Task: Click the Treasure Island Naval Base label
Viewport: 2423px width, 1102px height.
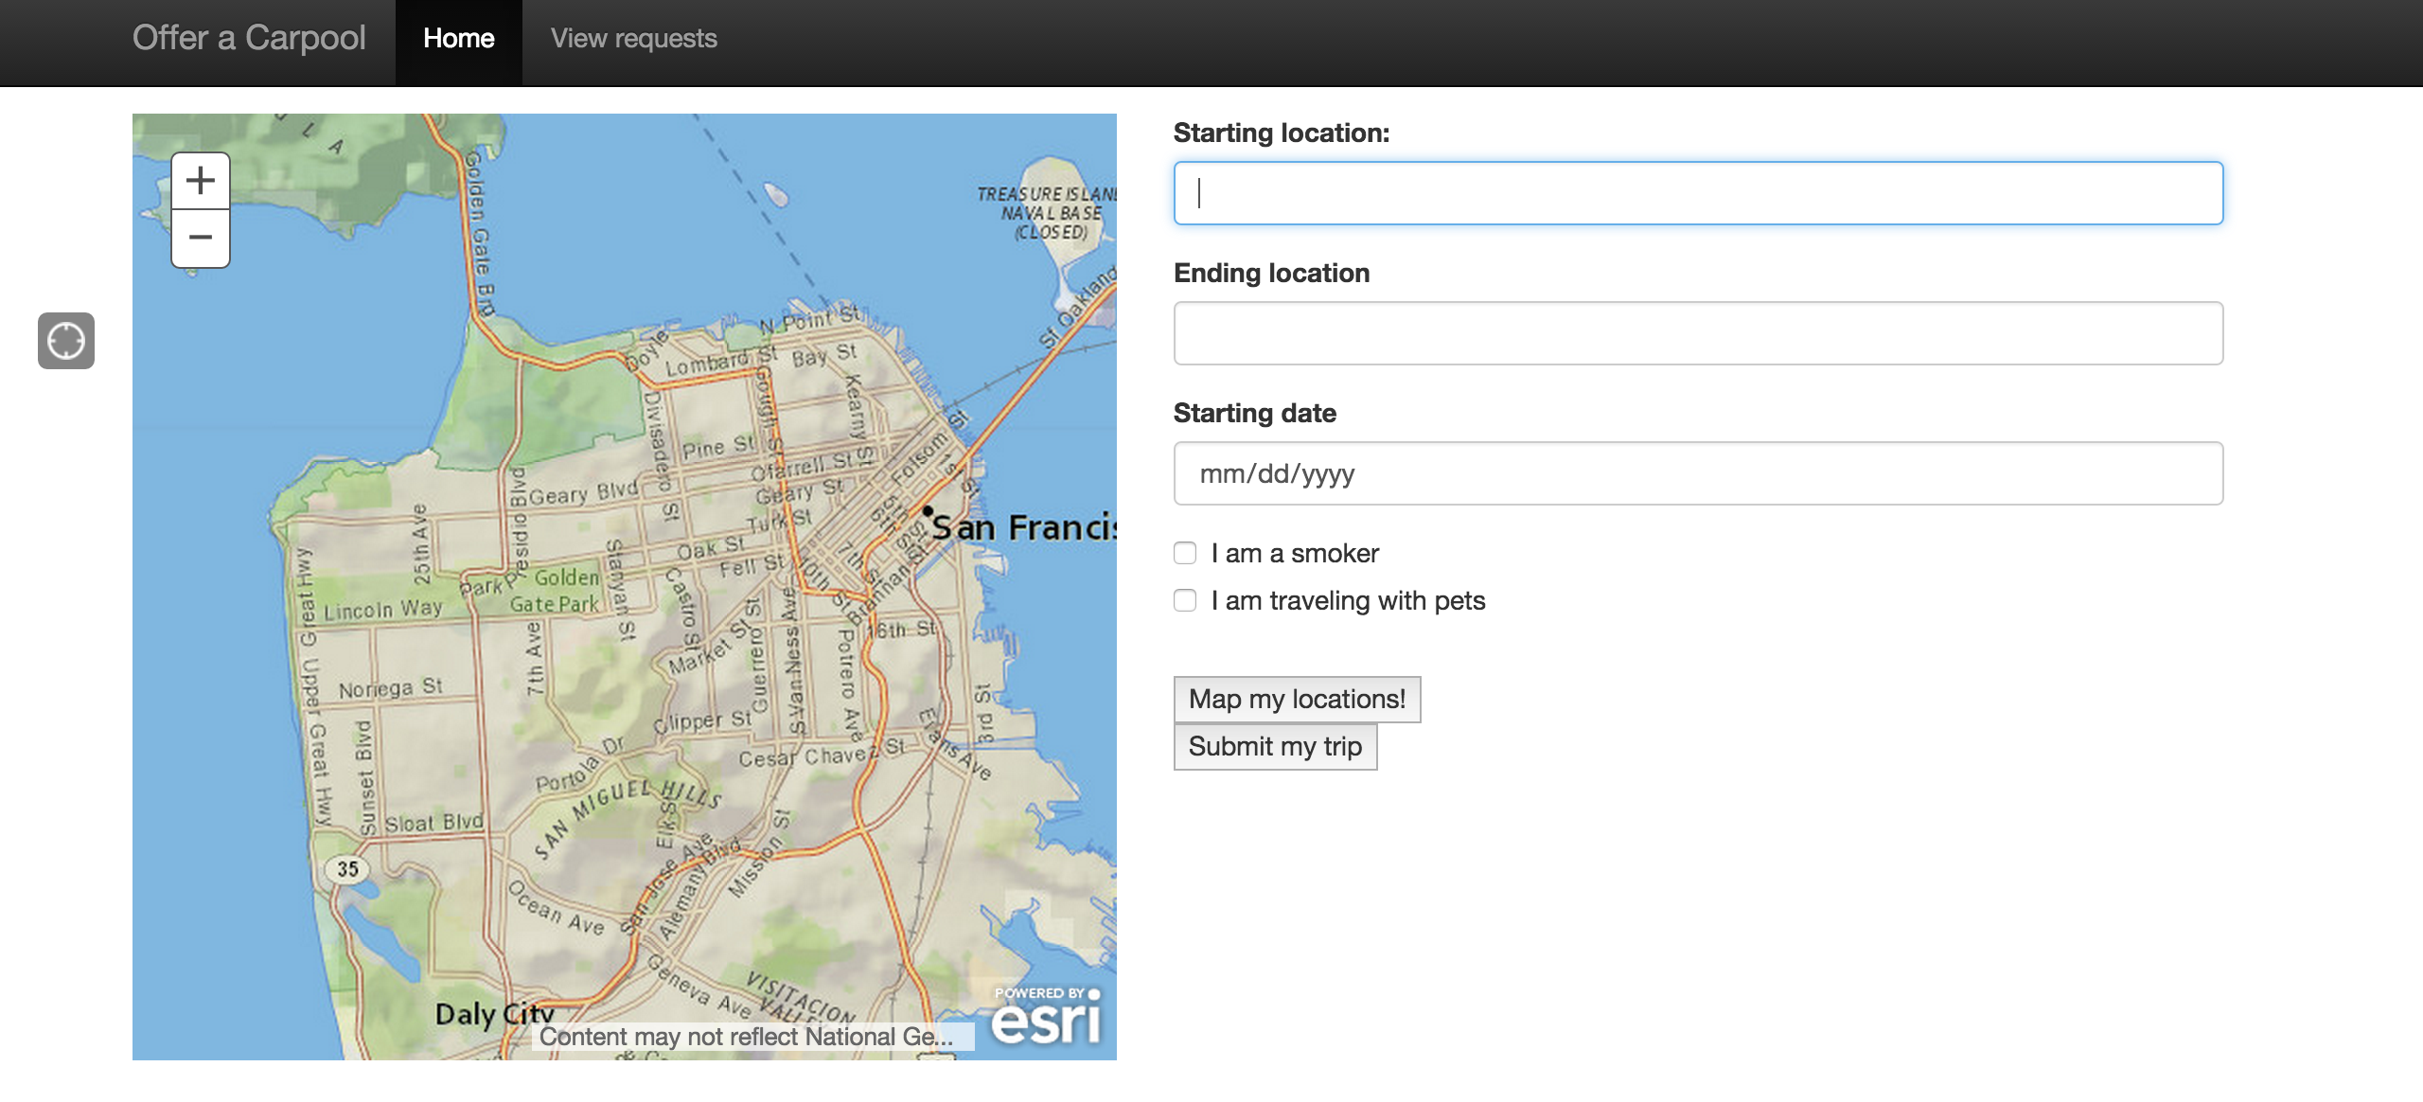Action: 1049,213
